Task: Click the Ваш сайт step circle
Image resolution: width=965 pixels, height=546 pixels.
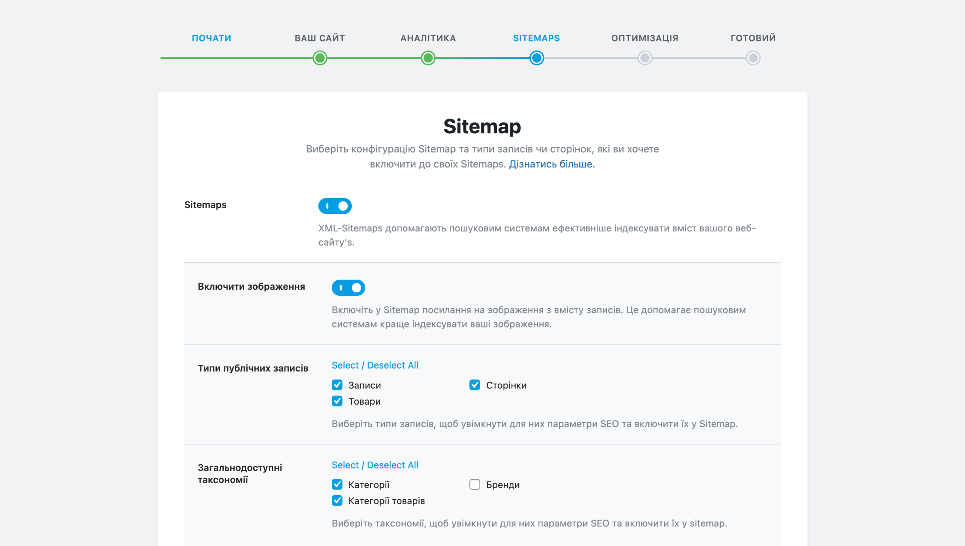Action: [320, 58]
